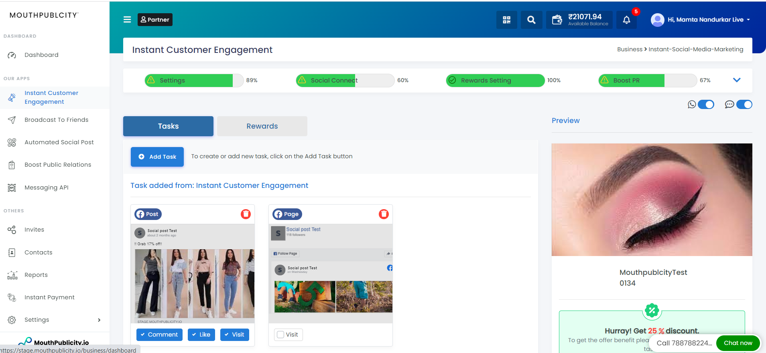Screen dimensions: 766x353
Task: Click the MouthPublicity.io footer logo
Action: 54,342
